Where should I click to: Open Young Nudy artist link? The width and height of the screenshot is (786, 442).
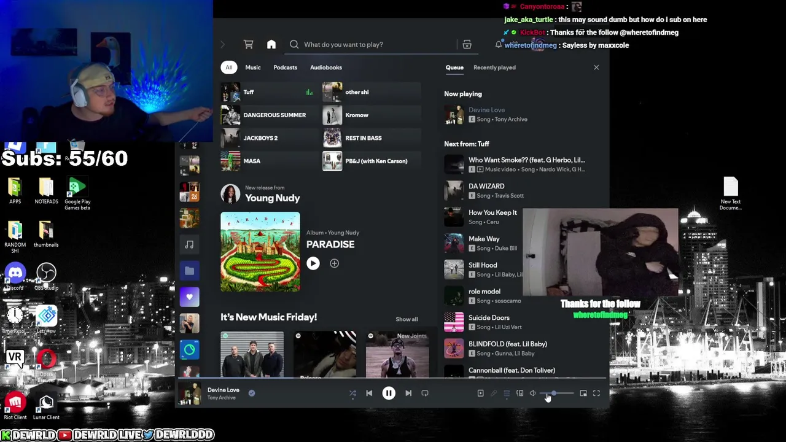coord(272,198)
